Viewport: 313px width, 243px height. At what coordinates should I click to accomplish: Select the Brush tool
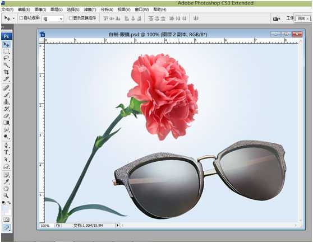7,95
